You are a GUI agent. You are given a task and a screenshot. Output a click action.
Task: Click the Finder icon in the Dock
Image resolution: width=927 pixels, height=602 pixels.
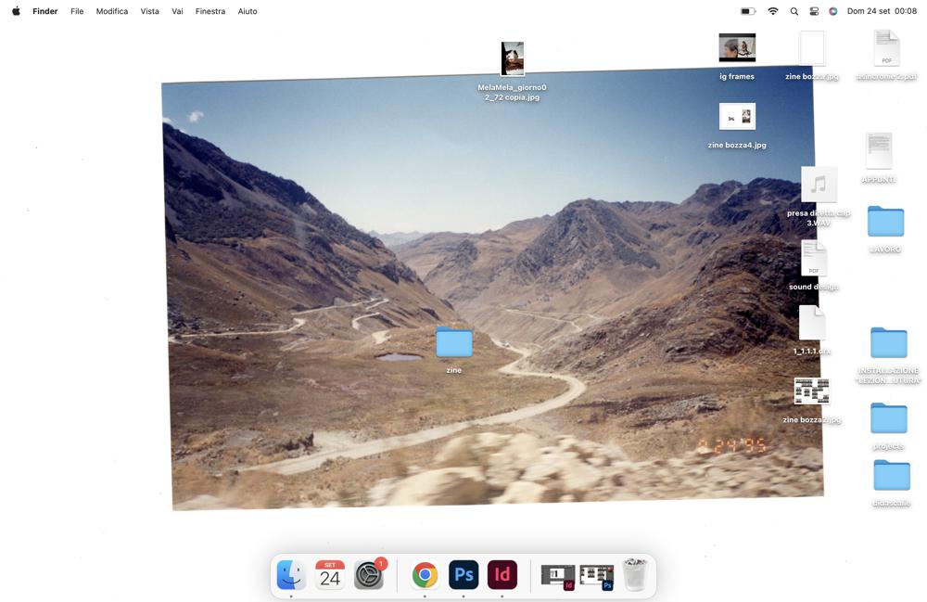[291, 575]
